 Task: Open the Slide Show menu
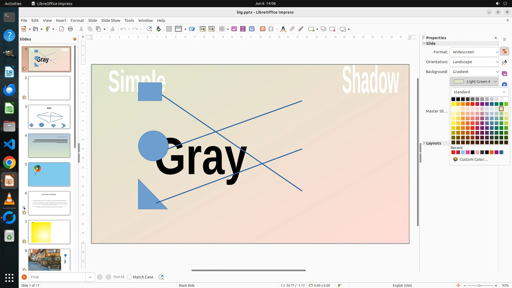coord(111,21)
